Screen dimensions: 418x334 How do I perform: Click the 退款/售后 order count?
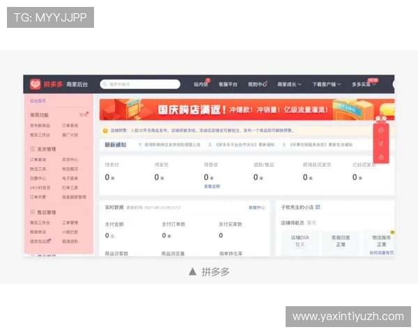pos(258,177)
